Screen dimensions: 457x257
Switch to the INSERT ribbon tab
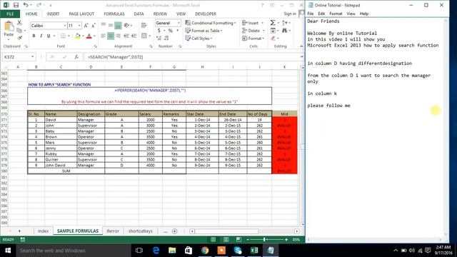coord(53,14)
